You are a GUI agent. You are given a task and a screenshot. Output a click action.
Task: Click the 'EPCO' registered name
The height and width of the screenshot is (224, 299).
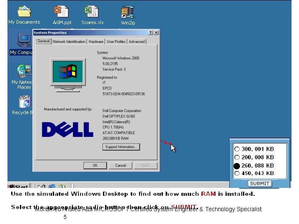(107, 88)
